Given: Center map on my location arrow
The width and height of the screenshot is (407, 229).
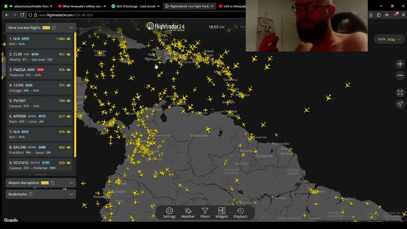Looking at the screenshot, I should [x=400, y=104].
